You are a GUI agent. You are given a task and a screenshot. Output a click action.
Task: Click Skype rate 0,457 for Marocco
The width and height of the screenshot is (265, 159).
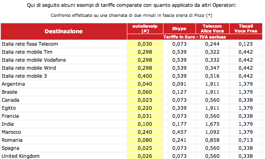click(x=179, y=132)
